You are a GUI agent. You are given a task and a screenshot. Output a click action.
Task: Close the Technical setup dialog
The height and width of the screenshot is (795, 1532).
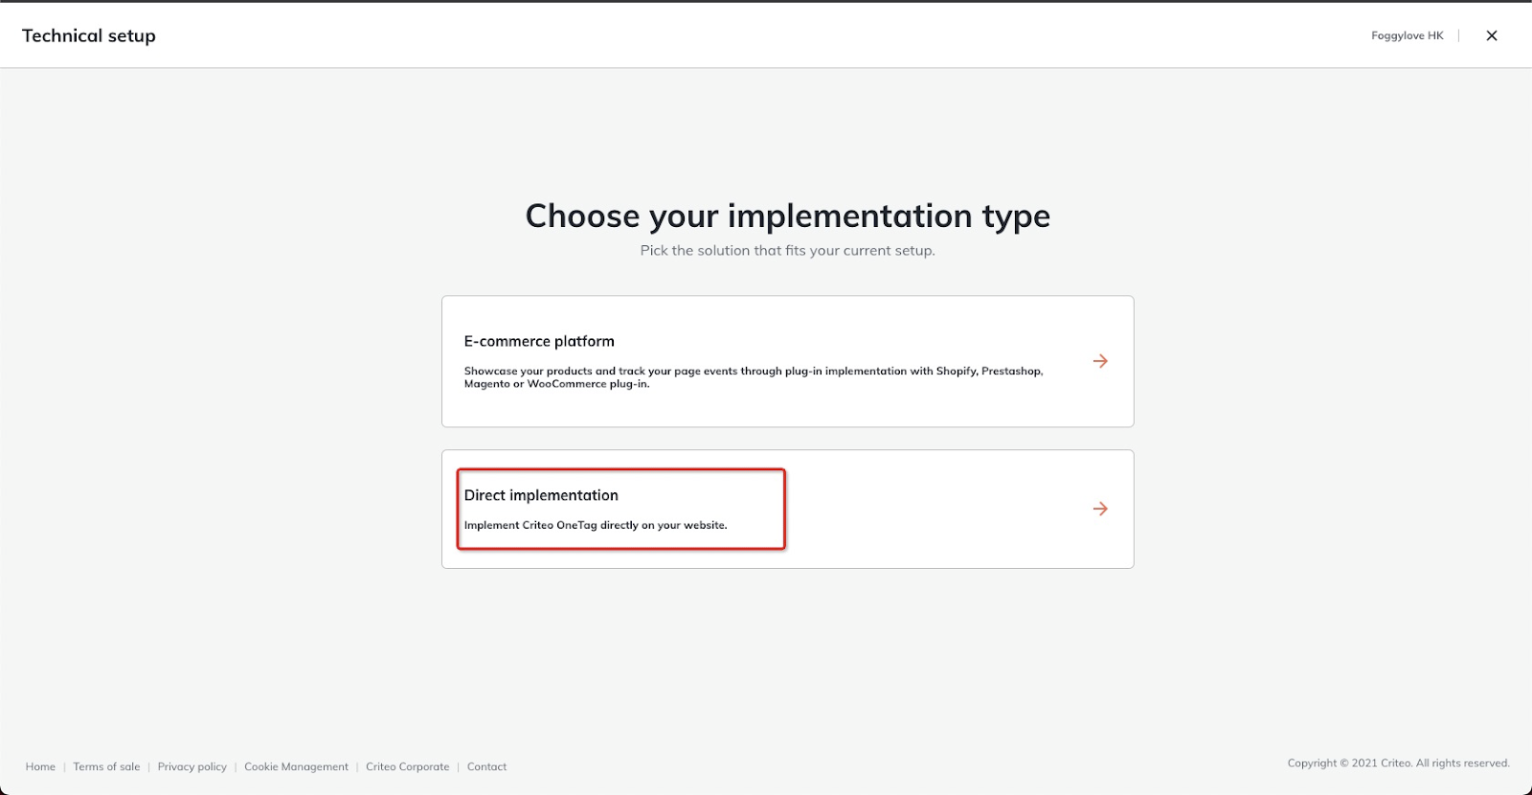(1491, 35)
